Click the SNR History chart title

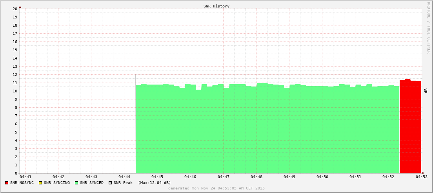point(216,6)
